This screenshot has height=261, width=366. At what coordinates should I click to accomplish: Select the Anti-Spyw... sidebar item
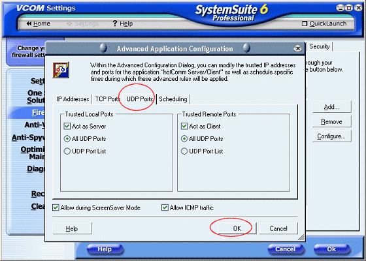[28, 138]
